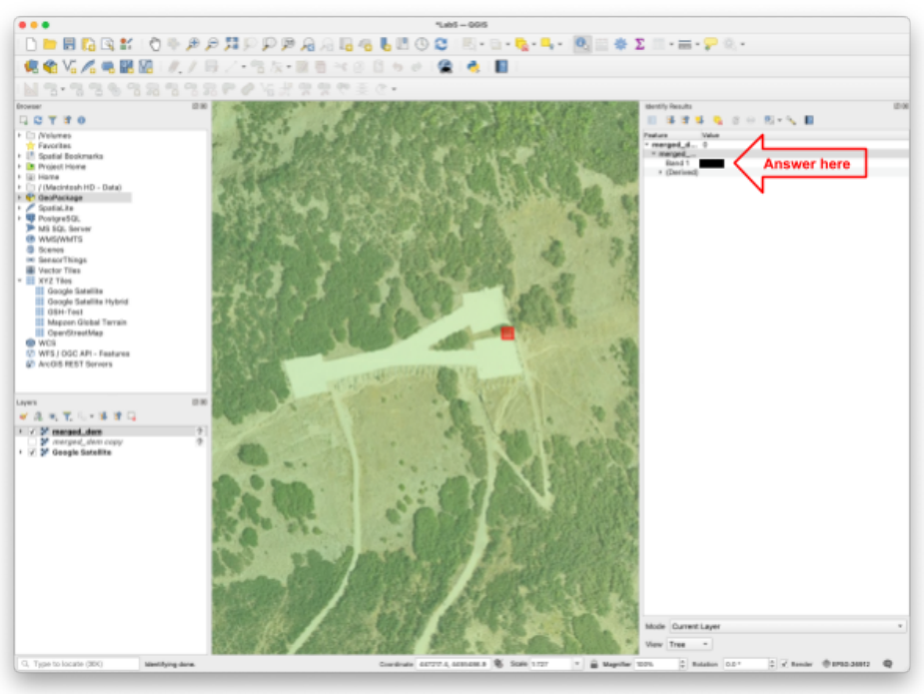Click the metasearch globe icon in toolbar
Image resolution: width=924 pixels, height=694 pixels.
pos(446,67)
